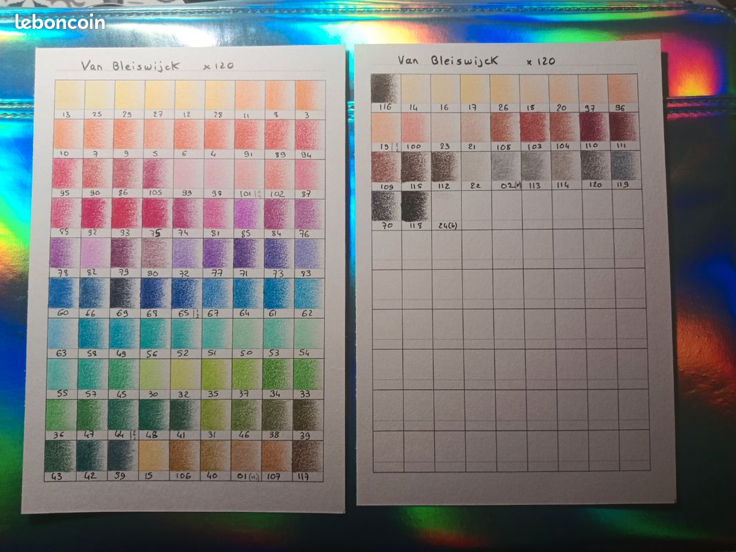Image resolution: width=736 pixels, height=552 pixels.
Task: Click the dark green swatch numbered 48
Action: pyautogui.click(x=154, y=415)
